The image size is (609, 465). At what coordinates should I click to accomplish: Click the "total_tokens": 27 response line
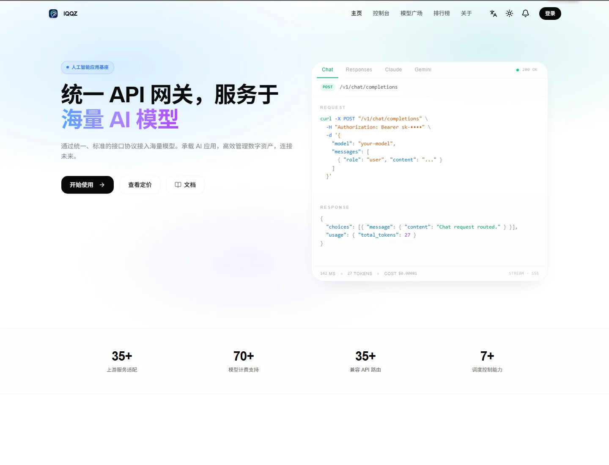[x=371, y=235]
